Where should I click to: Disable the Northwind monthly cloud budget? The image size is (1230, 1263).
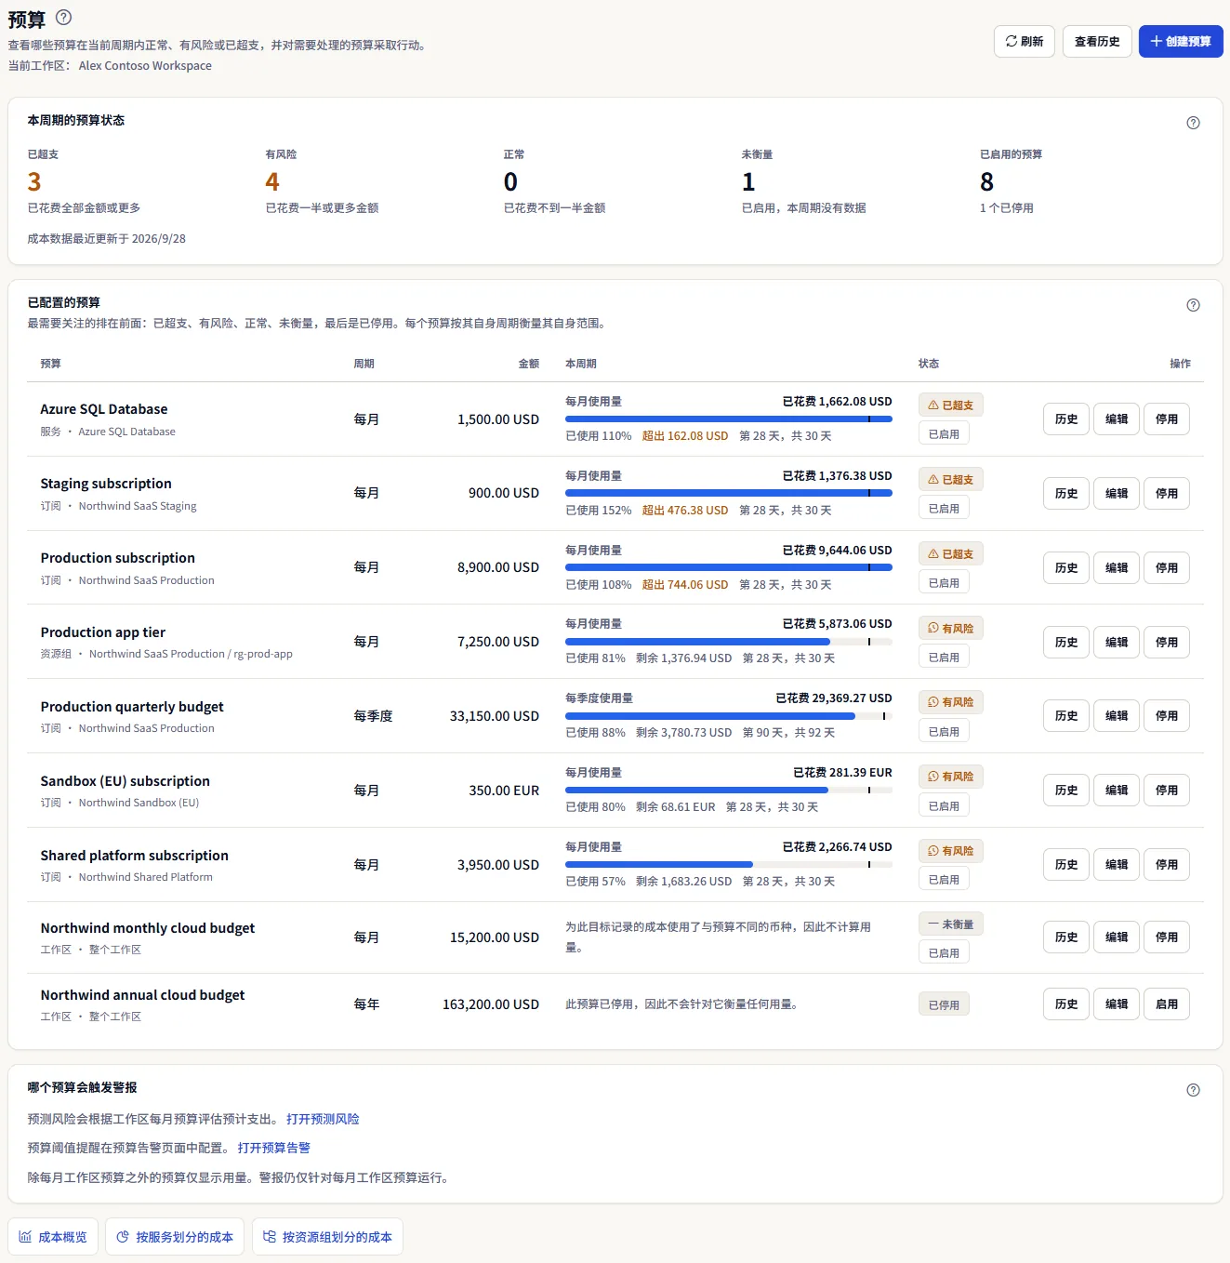coord(1167,937)
